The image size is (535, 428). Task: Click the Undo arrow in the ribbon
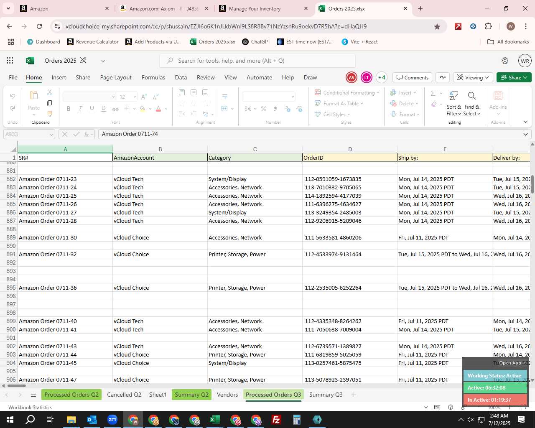point(13,97)
